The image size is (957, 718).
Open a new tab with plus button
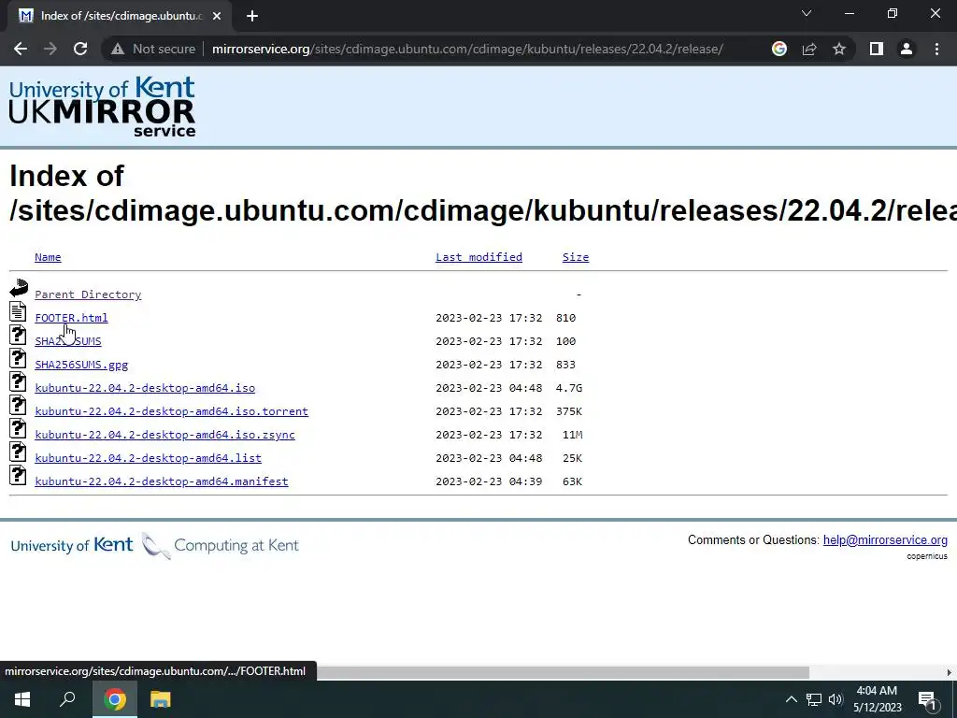point(252,16)
